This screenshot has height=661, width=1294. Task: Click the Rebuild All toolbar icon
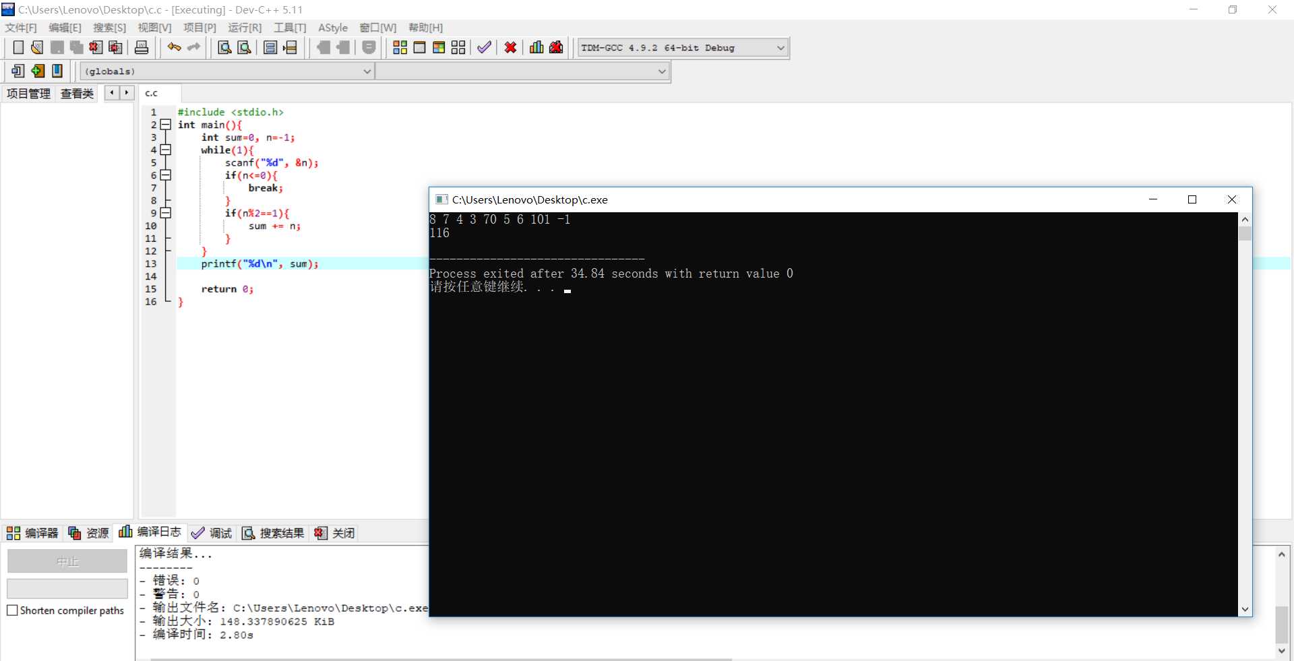coord(458,47)
